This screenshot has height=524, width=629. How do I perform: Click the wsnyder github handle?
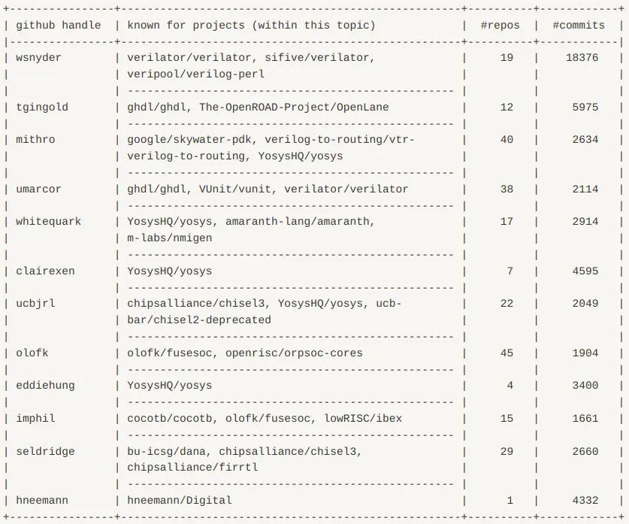point(38,58)
